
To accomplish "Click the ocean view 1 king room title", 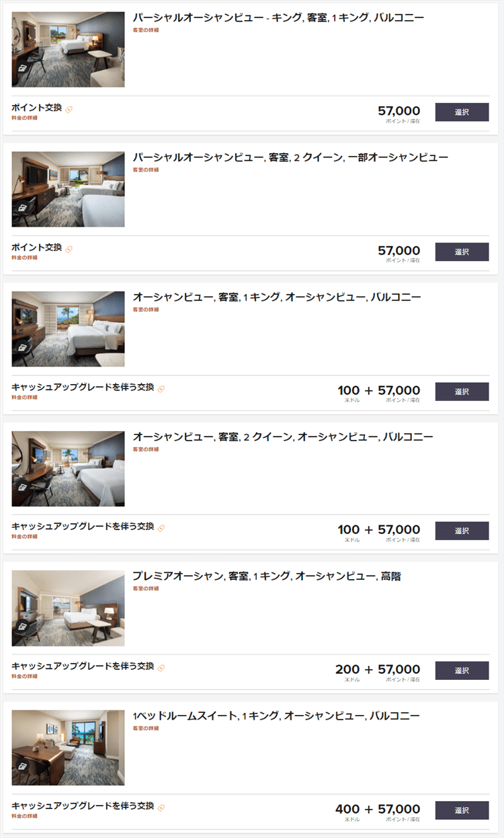I will [x=277, y=297].
